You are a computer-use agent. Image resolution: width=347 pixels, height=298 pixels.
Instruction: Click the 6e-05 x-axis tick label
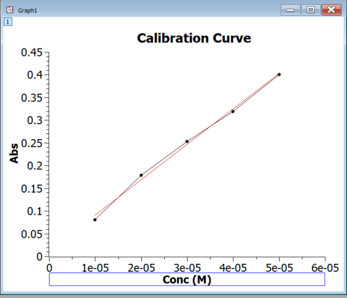click(x=325, y=268)
